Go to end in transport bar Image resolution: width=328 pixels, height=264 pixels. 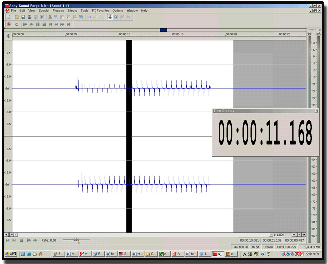tap(68, 24)
